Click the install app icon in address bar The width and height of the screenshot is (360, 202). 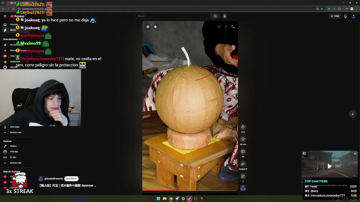point(317,9)
